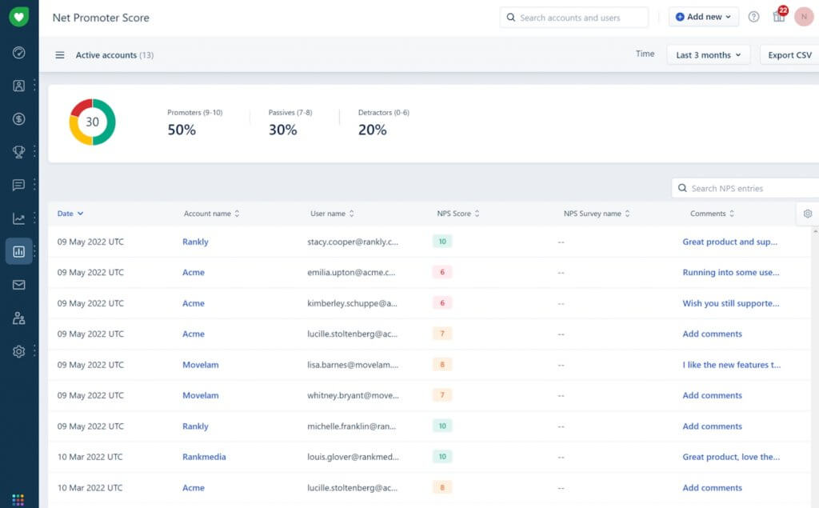Viewport: 819px width, 508px height.
Task: View the trends line chart section
Action: click(18, 218)
